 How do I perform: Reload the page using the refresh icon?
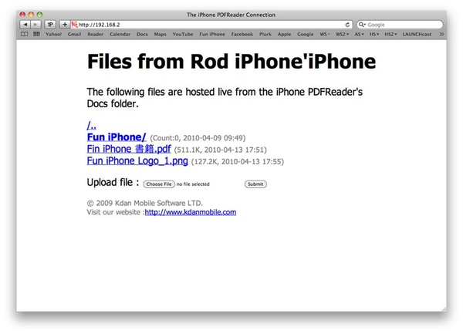click(x=347, y=25)
